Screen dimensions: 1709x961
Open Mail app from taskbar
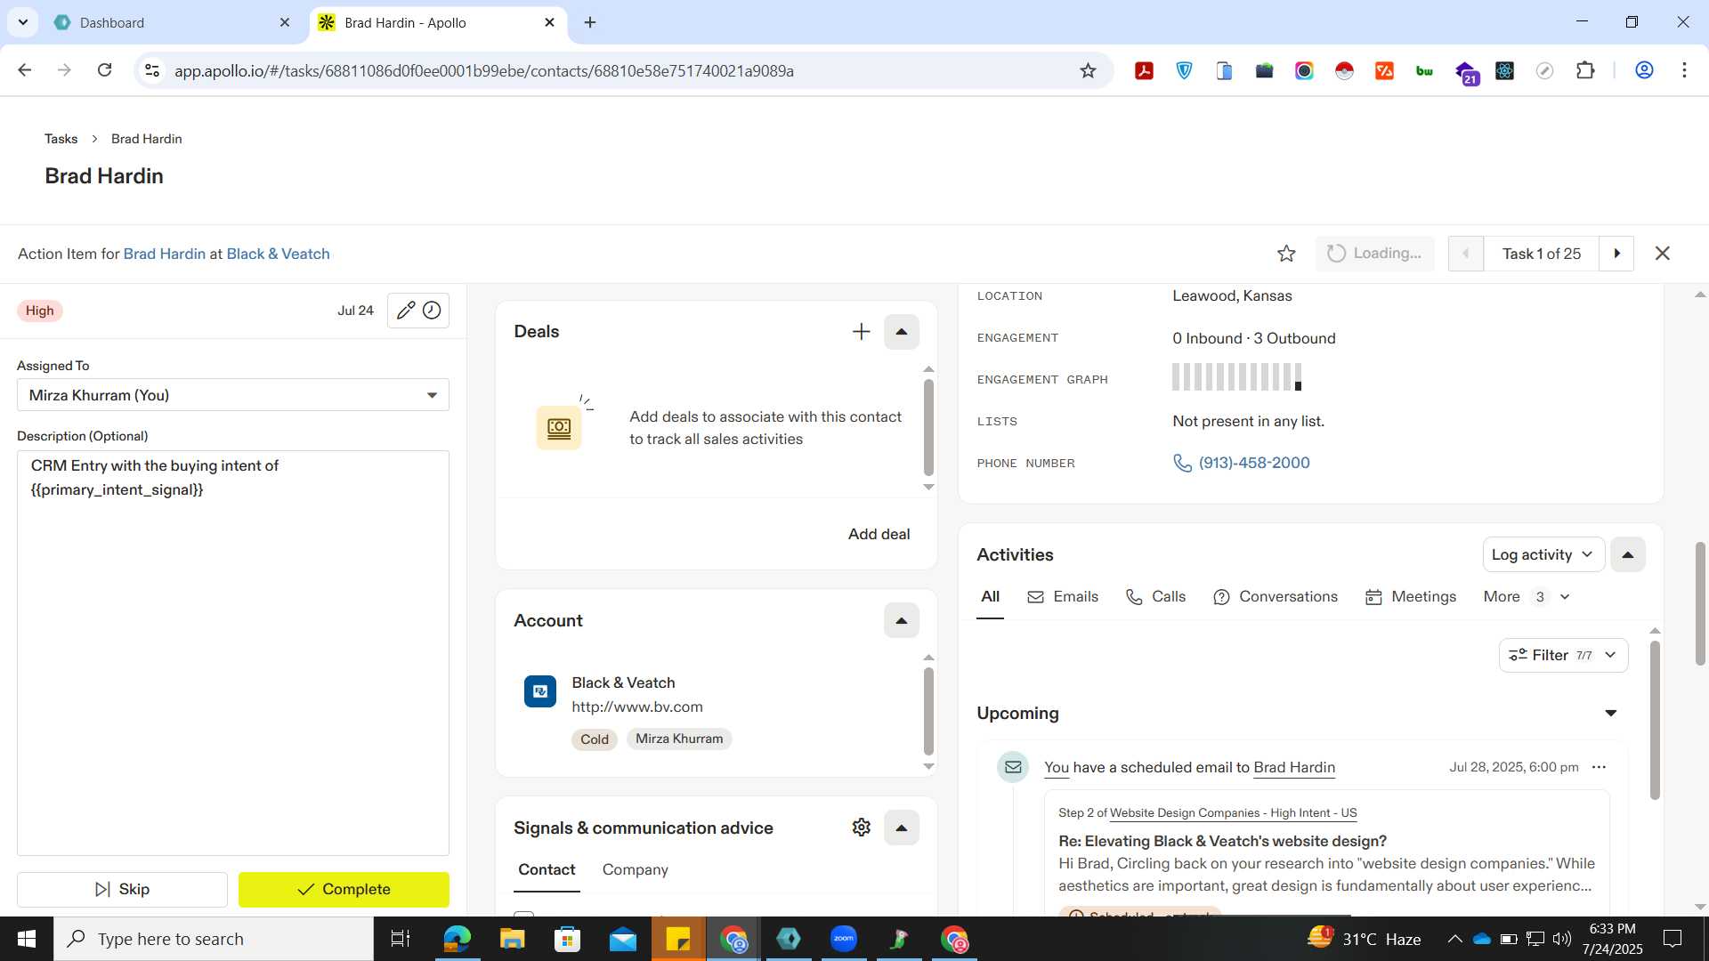(x=622, y=939)
